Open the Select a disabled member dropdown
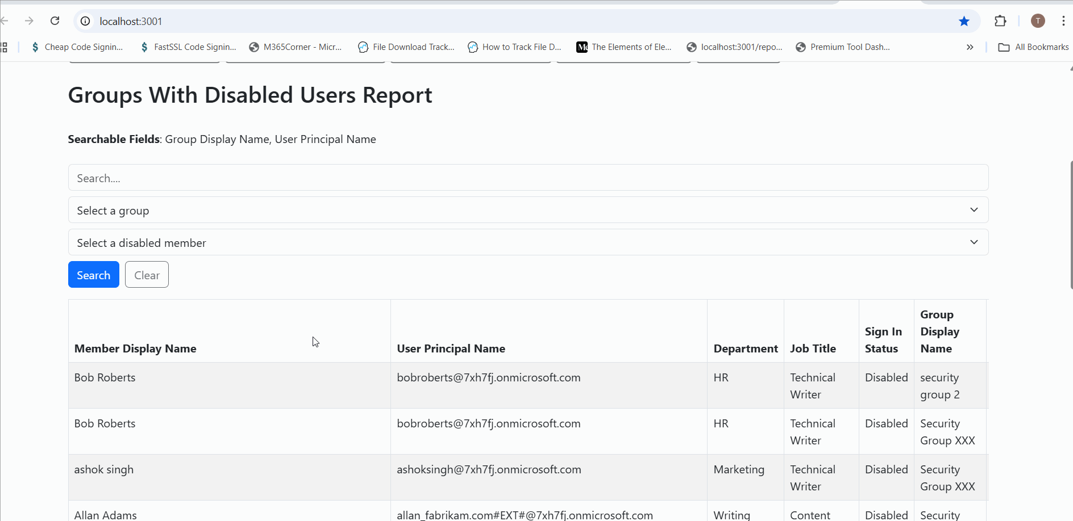Image resolution: width=1073 pixels, height=521 pixels. [528, 242]
